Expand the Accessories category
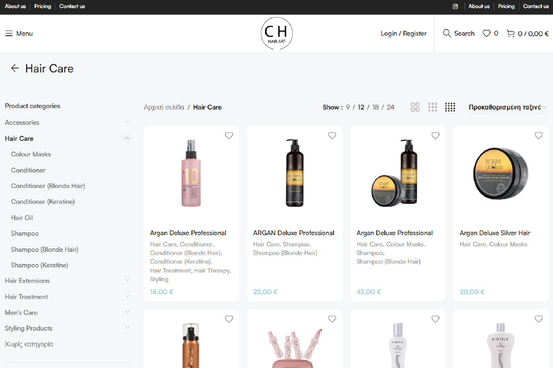The width and height of the screenshot is (553, 368). tap(127, 122)
